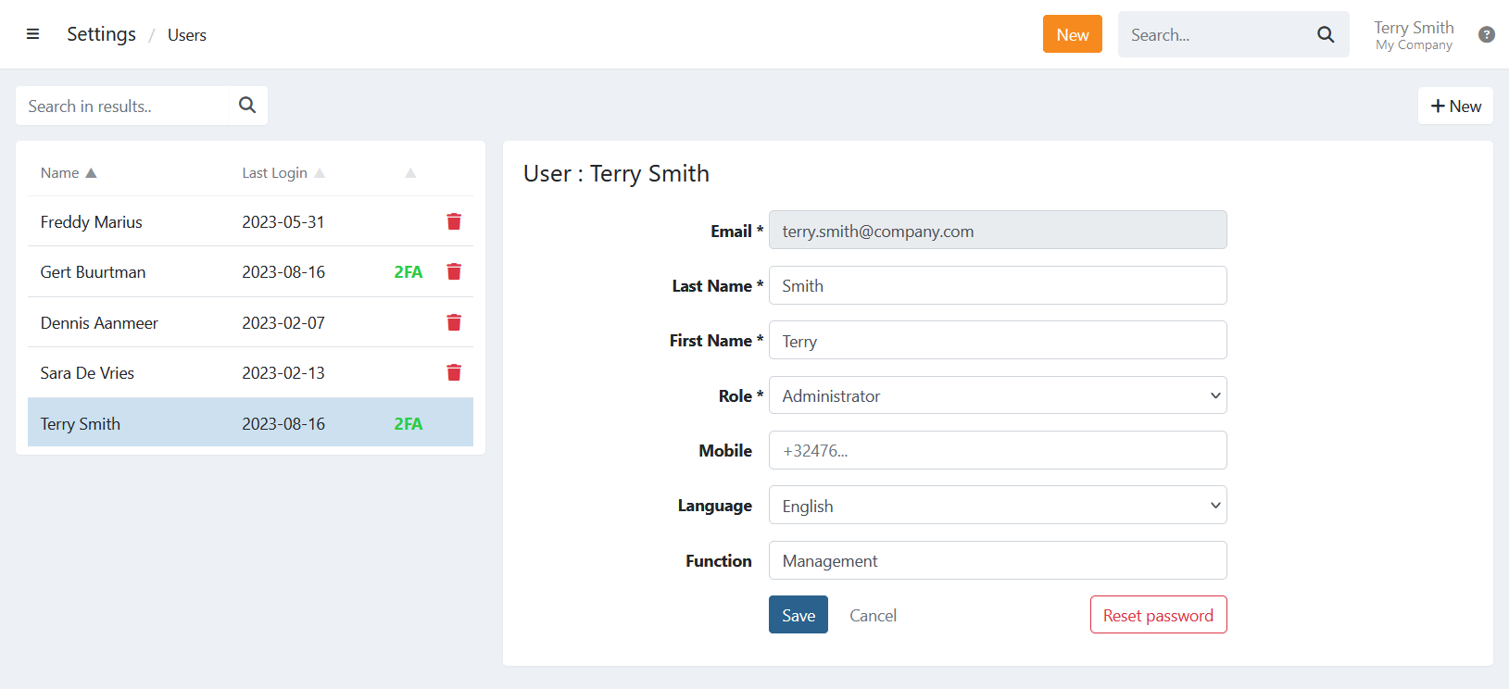The height and width of the screenshot is (689, 1509).
Task: Delete user Freddy Marius
Action: tap(454, 221)
